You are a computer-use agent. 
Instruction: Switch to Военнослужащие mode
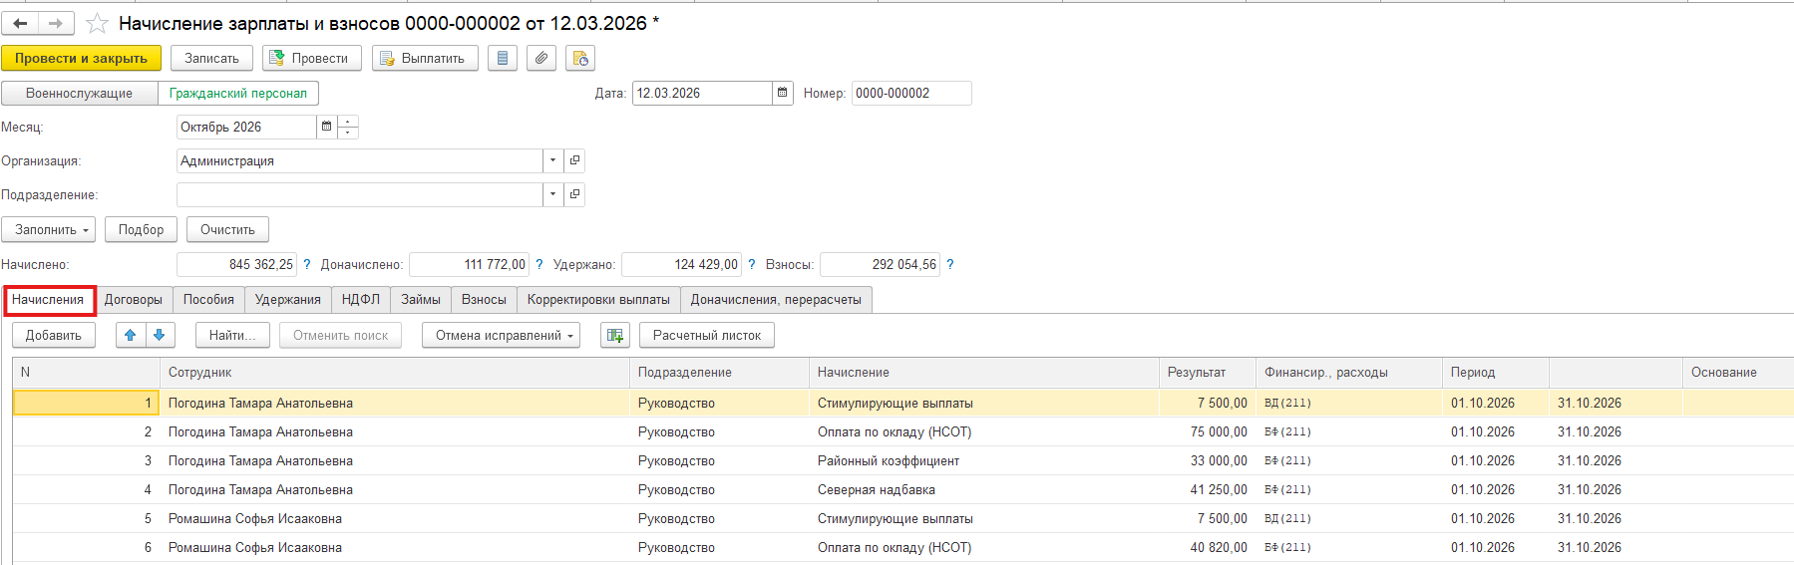[80, 94]
